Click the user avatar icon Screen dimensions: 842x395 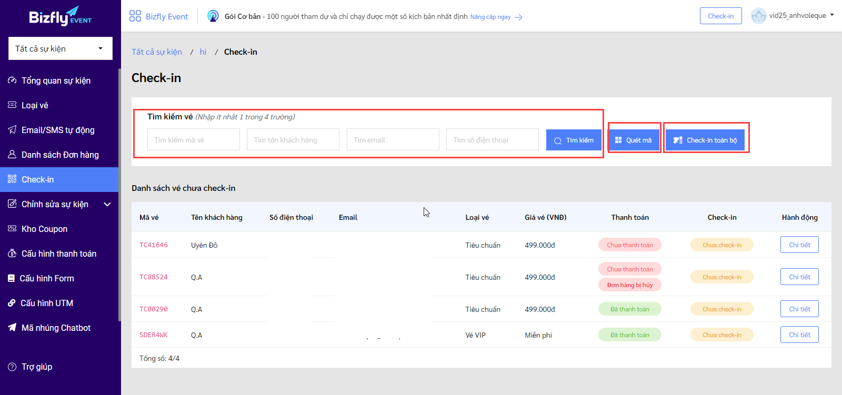(x=758, y=16)
